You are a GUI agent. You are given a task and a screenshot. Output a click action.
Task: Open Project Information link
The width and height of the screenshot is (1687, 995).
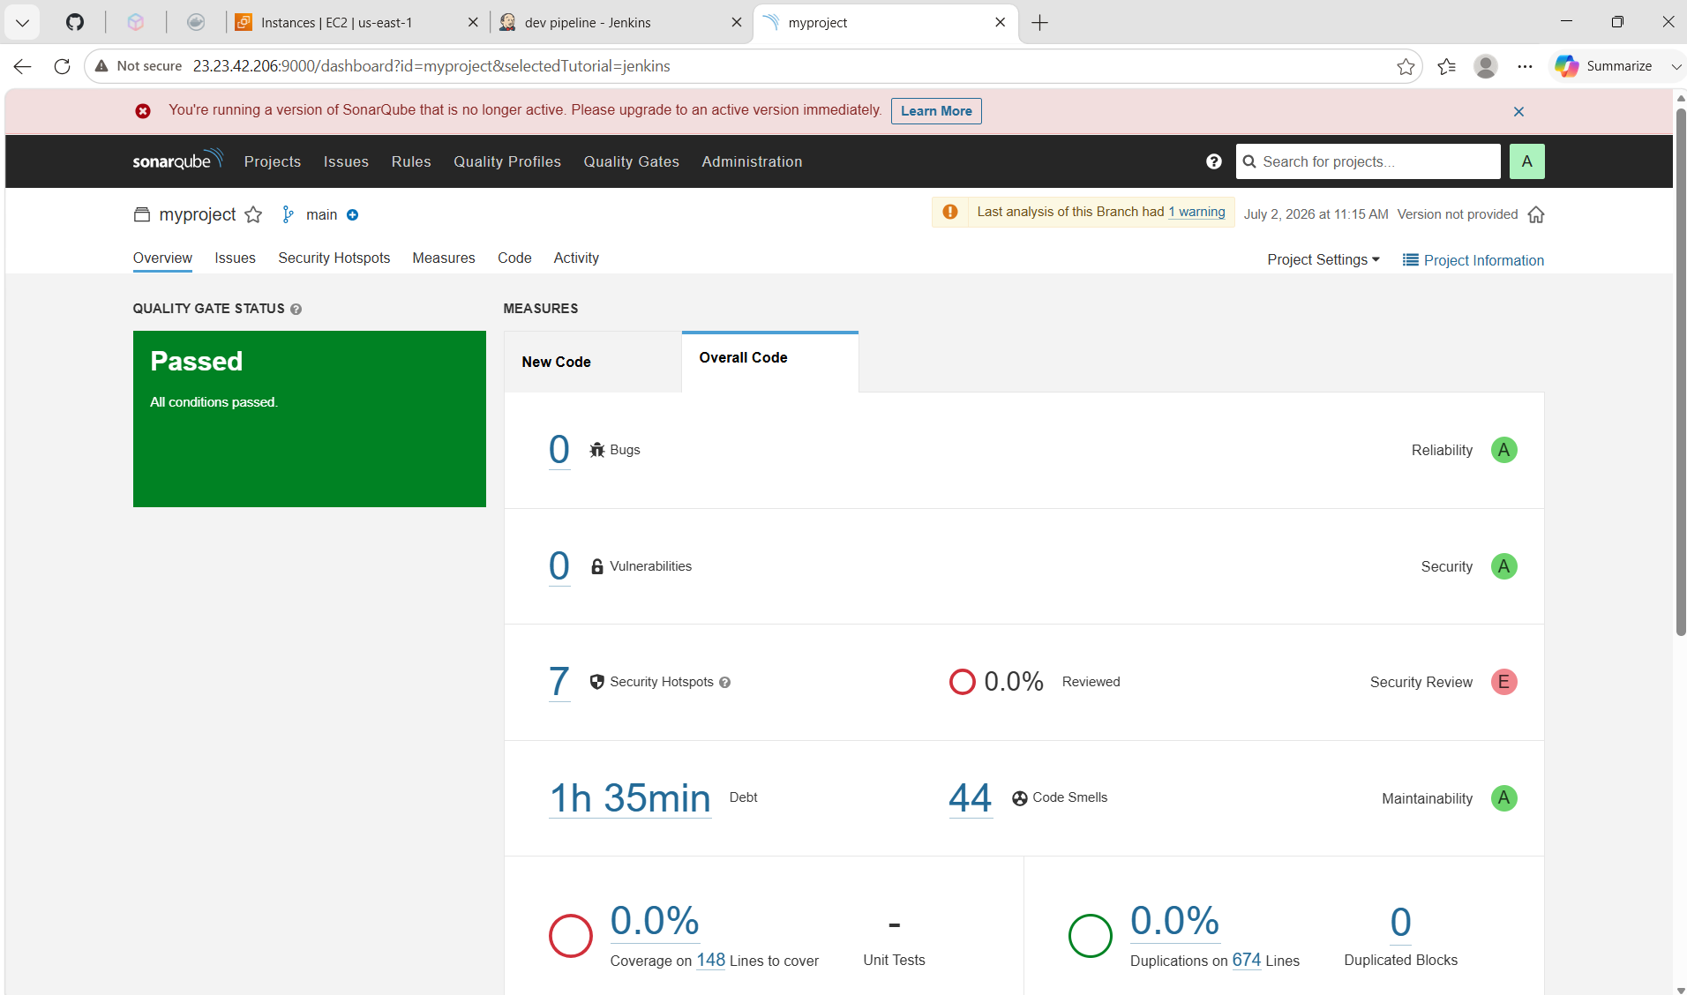point(1473,260)
